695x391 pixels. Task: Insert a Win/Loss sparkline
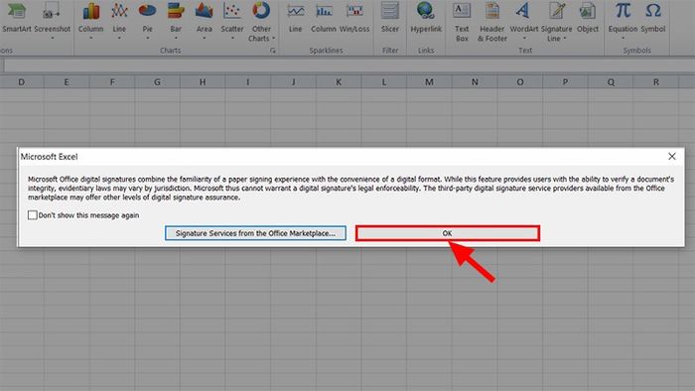pyautogui.click(x=354, y=18)
